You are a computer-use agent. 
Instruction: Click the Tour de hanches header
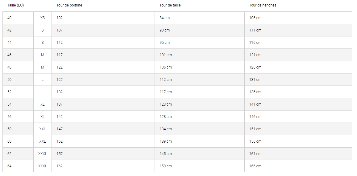pos(263,5)
